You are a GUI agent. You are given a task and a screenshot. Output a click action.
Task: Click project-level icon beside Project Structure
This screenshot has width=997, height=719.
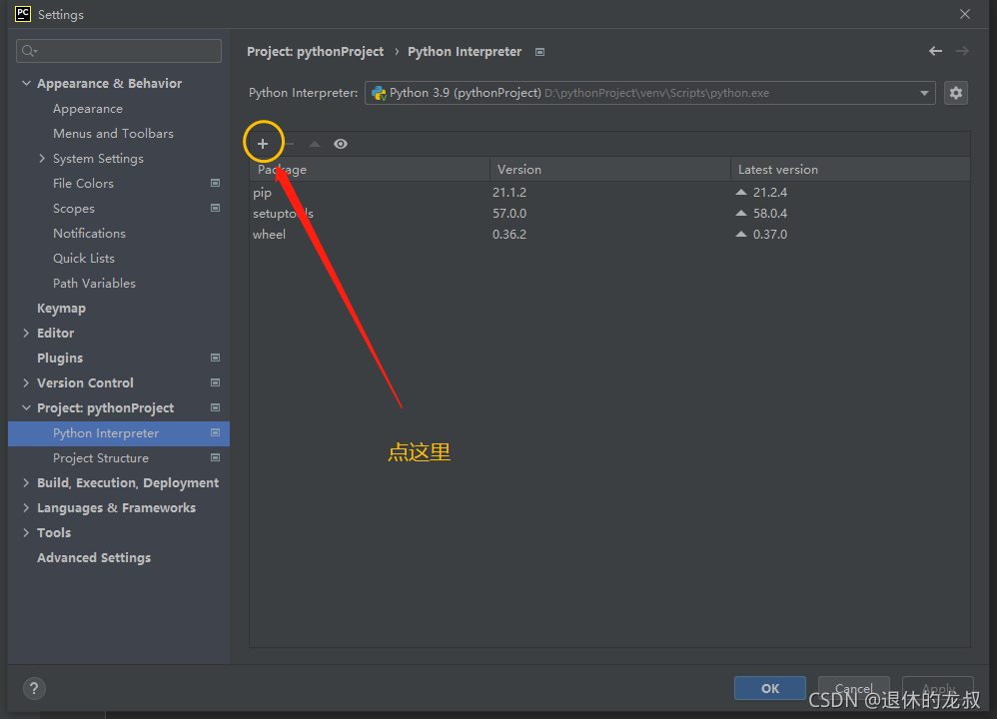216,457
